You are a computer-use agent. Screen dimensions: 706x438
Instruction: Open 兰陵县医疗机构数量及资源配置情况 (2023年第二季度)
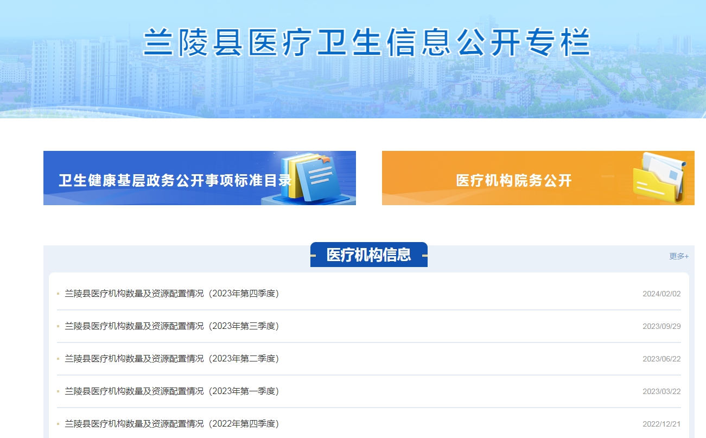(171, 359)
